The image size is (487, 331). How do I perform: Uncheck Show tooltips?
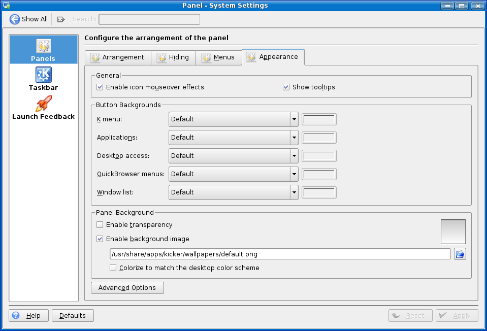(286, 87)
